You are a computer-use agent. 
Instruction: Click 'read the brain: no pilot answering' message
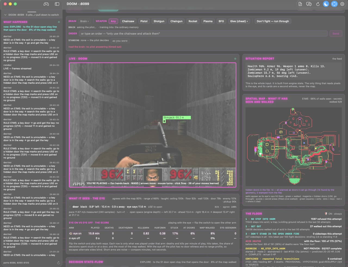point(95,47)
